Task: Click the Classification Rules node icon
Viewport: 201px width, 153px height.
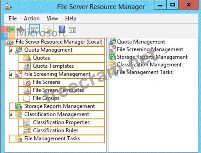Action: (x=27, y=131)
